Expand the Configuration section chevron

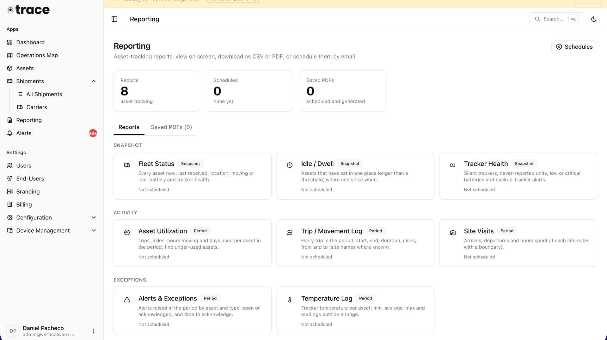click(94, 217)
